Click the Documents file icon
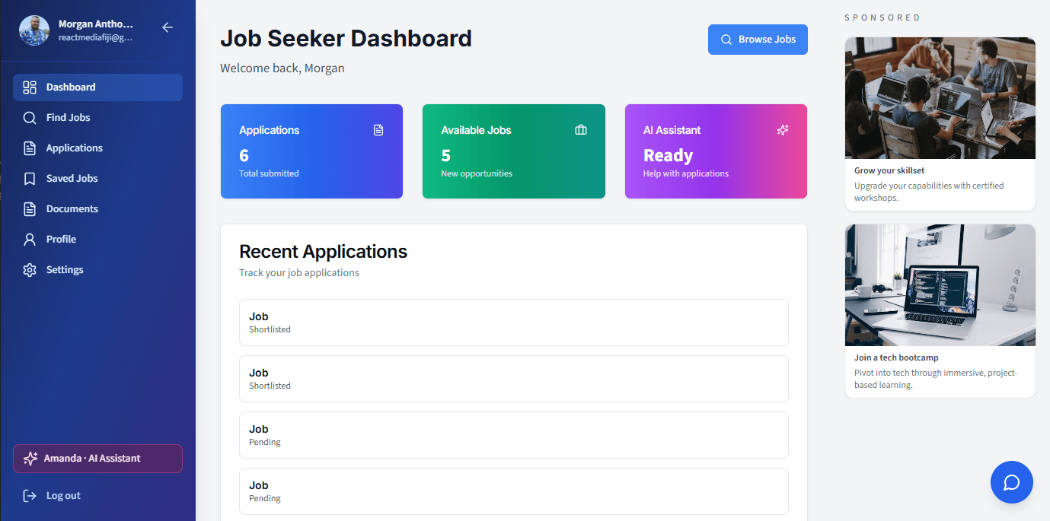This screenshot has width=1050, height=521. coord(30,208)
